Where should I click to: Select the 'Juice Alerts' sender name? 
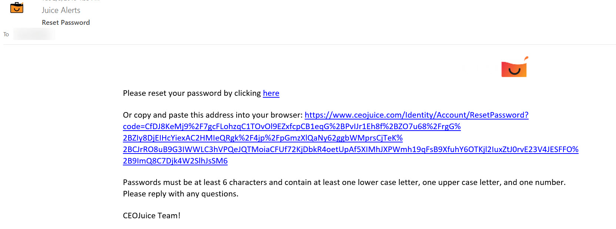point(61,10)
